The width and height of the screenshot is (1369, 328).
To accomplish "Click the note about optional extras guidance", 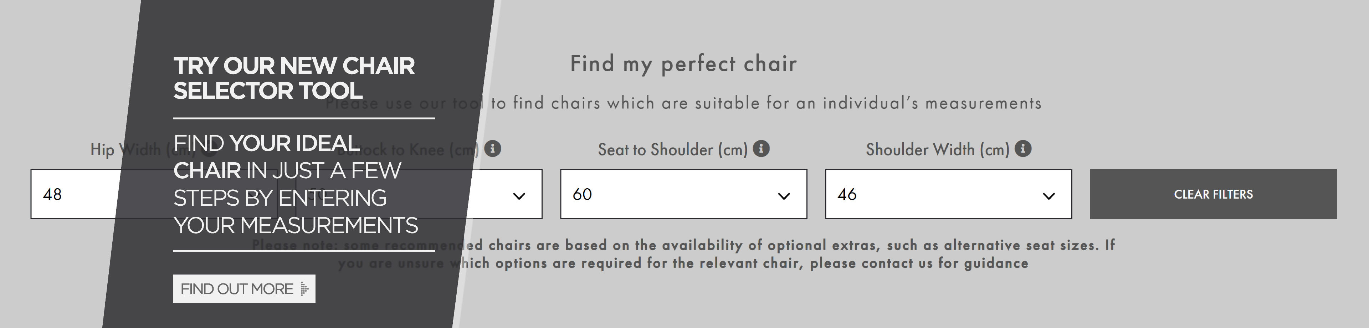I will click(683, 254).
